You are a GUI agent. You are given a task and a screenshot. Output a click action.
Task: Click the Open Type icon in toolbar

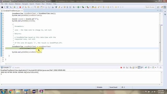(x=93, y=7)
